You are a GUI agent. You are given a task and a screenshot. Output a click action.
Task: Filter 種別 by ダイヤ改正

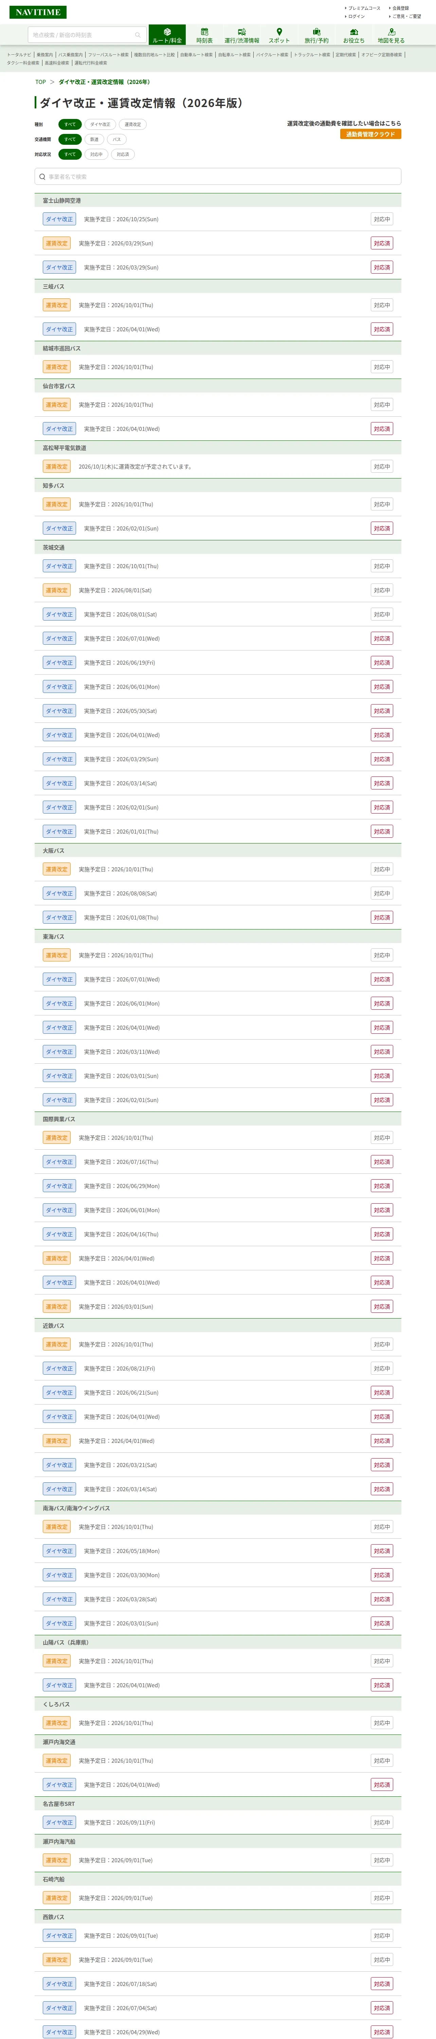[x=101, y=124]
